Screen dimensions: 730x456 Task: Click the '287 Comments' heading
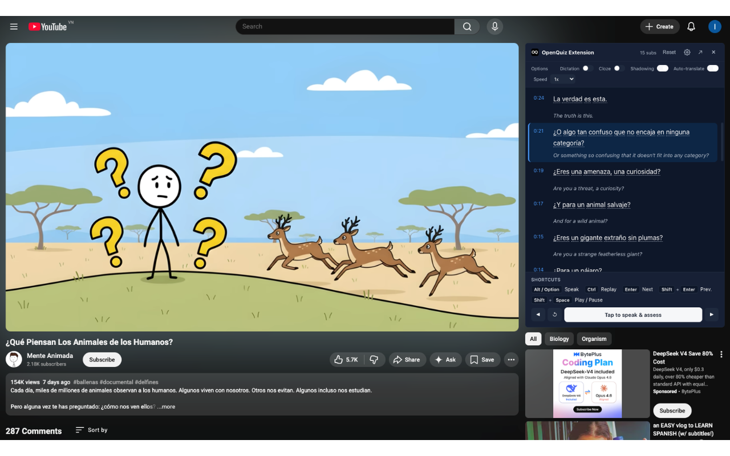click(x=34, y=431)
